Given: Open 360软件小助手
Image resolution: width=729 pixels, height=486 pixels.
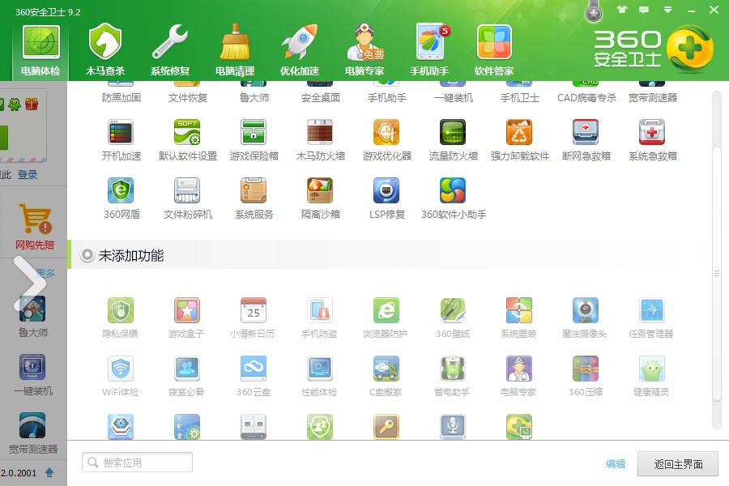Looking at the screenshot, I should pos(454,198).
